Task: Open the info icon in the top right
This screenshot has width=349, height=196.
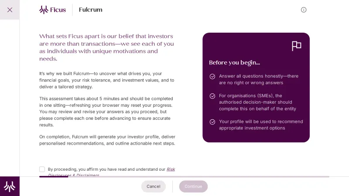Action: pyautogui.click(x=304, y=10)
